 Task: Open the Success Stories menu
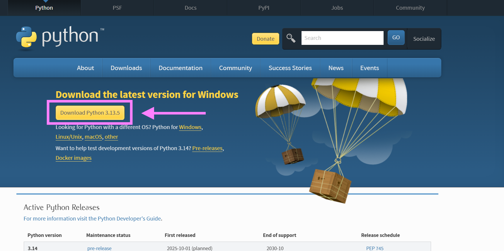point(290,68)
